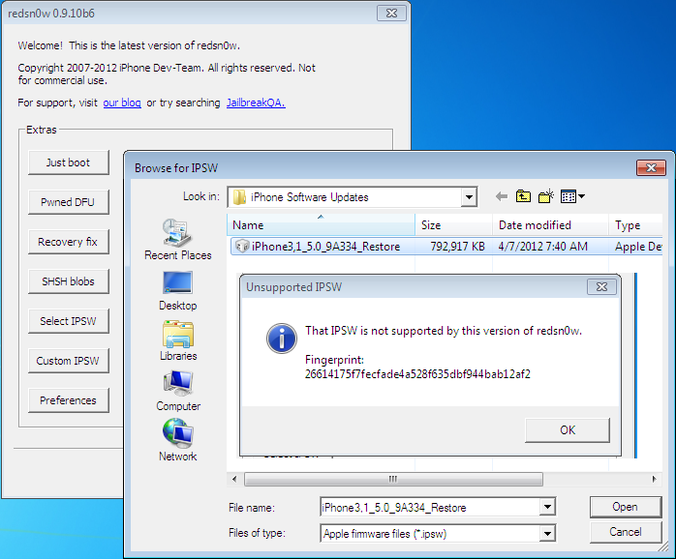Open the View menu icon dropdown
Screen dimensions: 676x560
coord(572,196)
